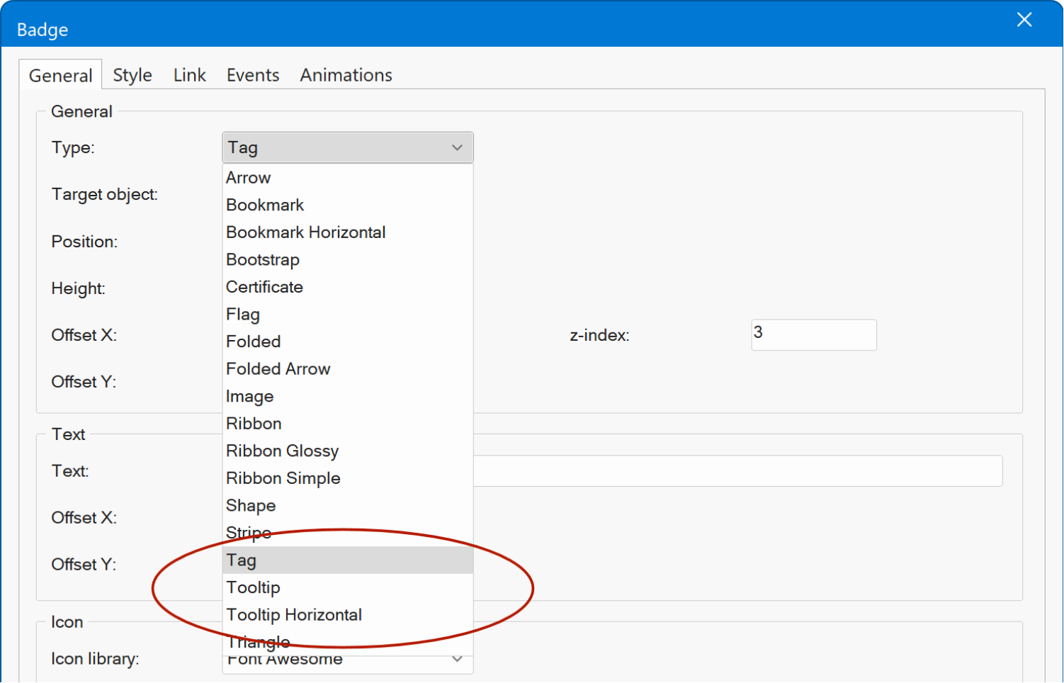Image resolution: width=1064 pixels, height=683 pixels.
Task: Choose Tooltip Horizontal option
Action: coord(294,615)
